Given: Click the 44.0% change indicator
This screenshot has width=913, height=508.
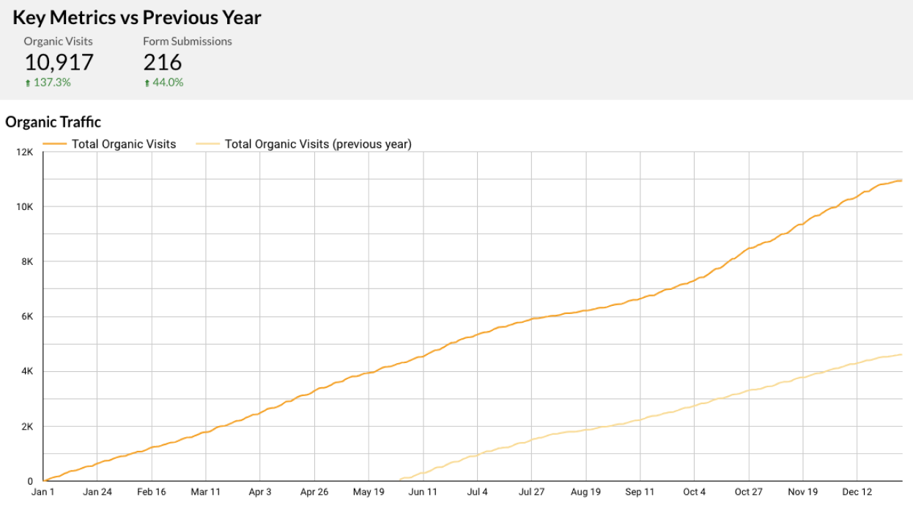Looking at the screenshot, I should pyautogui.click(x=168, y=83).
